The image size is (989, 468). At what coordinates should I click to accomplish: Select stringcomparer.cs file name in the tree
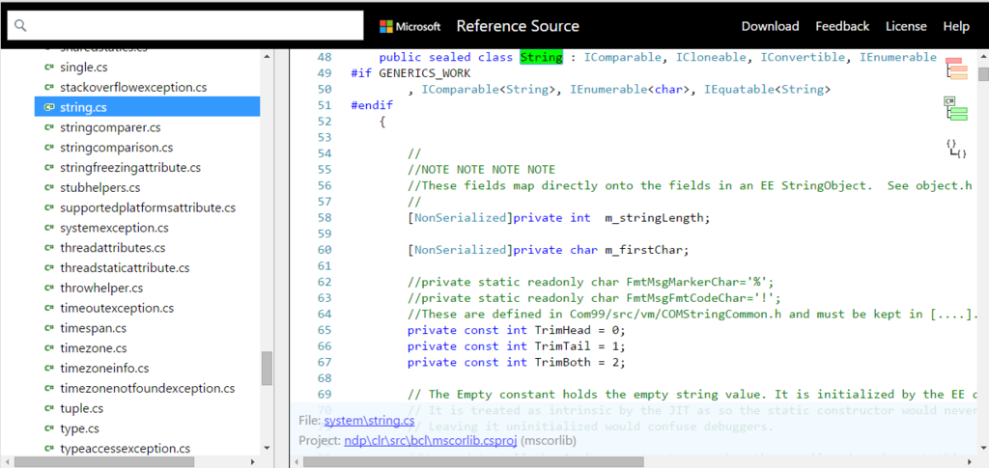110,128
